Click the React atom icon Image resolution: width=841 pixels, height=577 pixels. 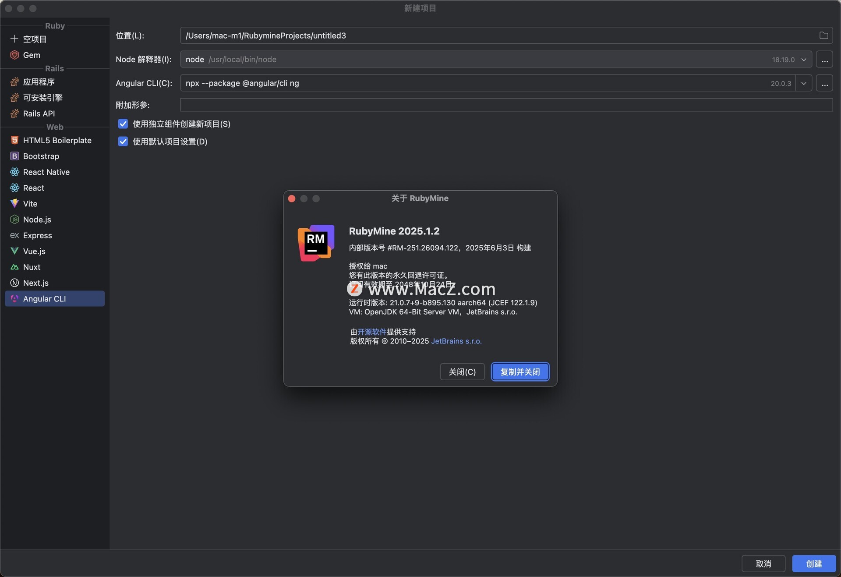pos(14,188)
